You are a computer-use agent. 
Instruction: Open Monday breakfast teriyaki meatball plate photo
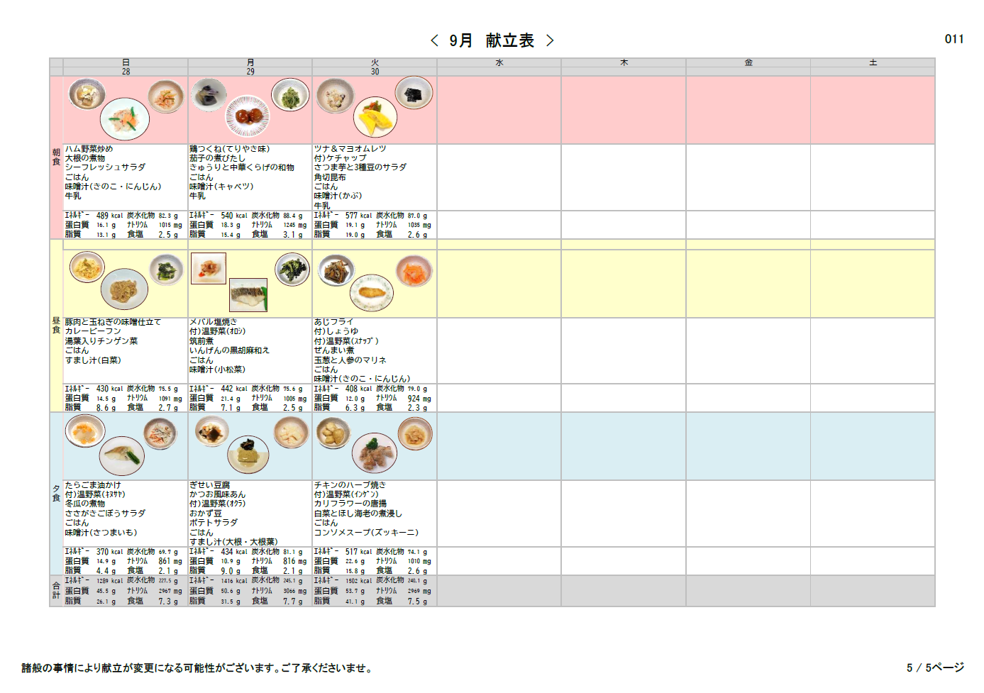[248, 116]
